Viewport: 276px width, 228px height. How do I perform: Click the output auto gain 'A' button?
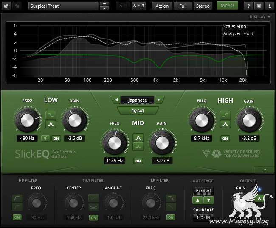(259, 198)
